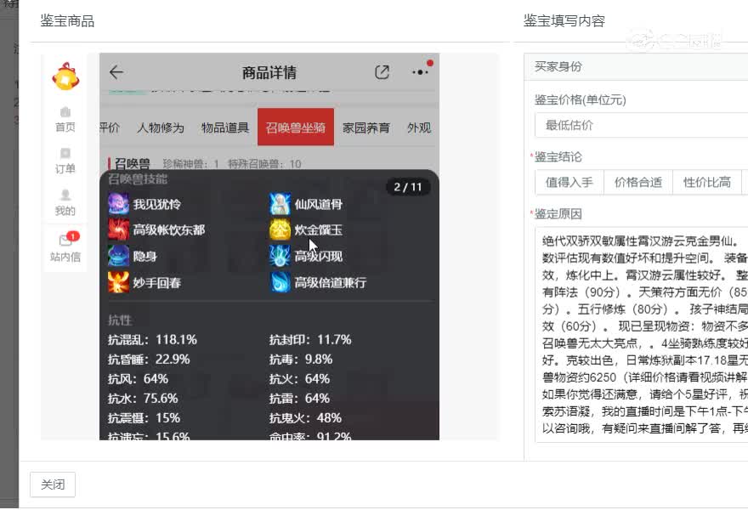Click the back arrow in 商品详情 header
Viewport: 748px width, 510px height.
point(116,72)
